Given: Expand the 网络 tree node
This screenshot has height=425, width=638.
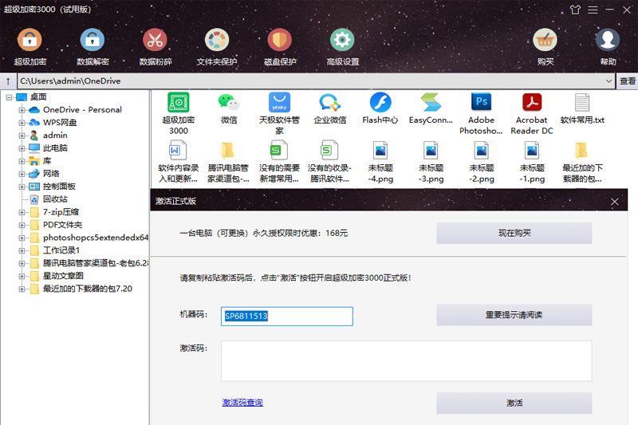Looking at the screenshot, I should click(22, 174).
